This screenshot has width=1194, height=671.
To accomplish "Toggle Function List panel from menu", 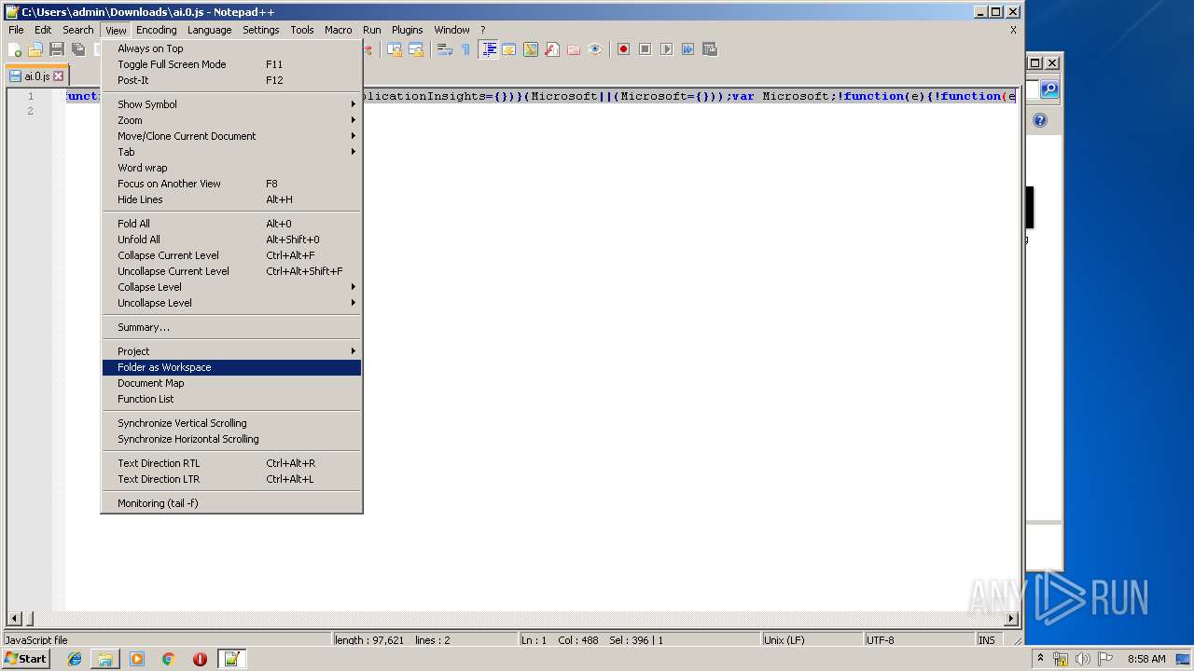I will pos(231,399).
